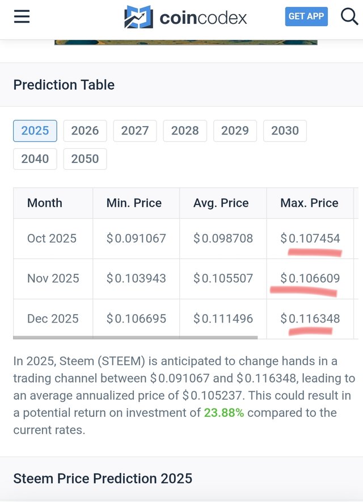The image size is (363, 502).
Task: Click the Oct 2025 row label
Action: (x=52, y=239)
